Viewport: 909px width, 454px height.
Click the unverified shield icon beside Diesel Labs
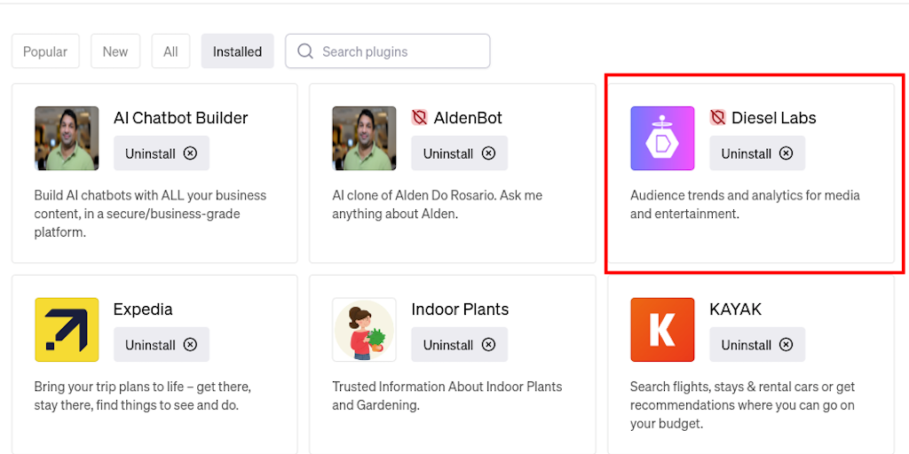pyautogui.click(x=718, y=118)
